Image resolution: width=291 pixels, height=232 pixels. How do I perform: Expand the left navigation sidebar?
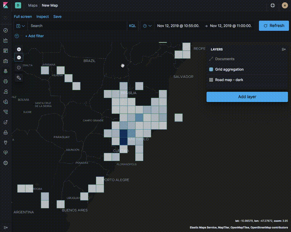click(5, 227)
